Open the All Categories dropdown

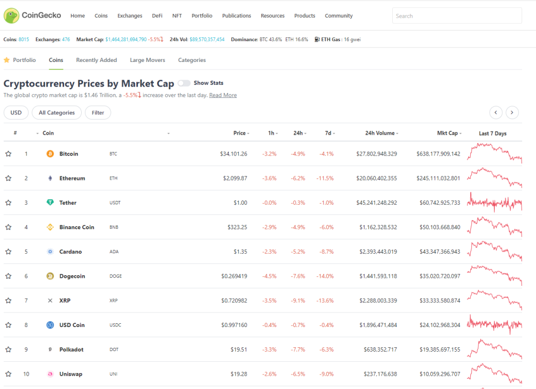(57, 112)
